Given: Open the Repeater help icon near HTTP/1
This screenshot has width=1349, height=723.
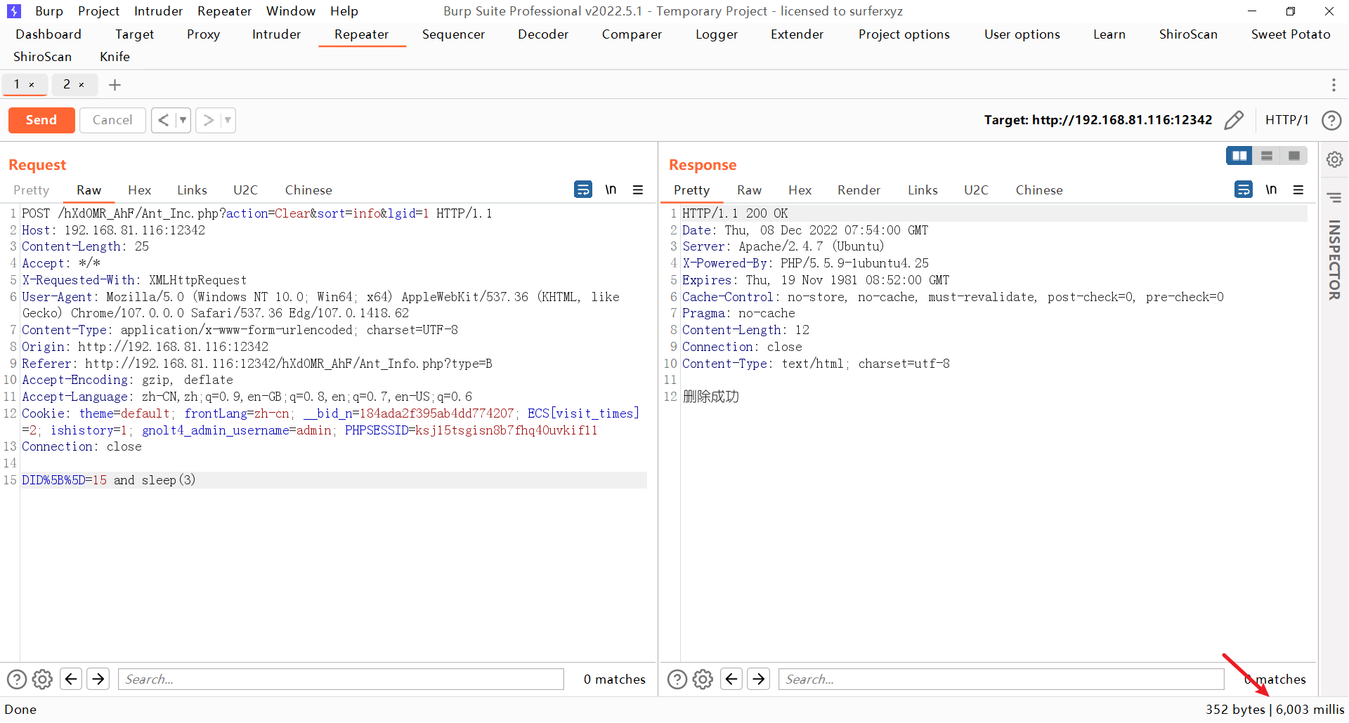Looking at the screenshot, I should coord(1331,120).
